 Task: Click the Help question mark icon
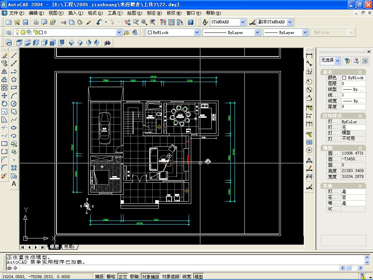(x=191, y=22)
